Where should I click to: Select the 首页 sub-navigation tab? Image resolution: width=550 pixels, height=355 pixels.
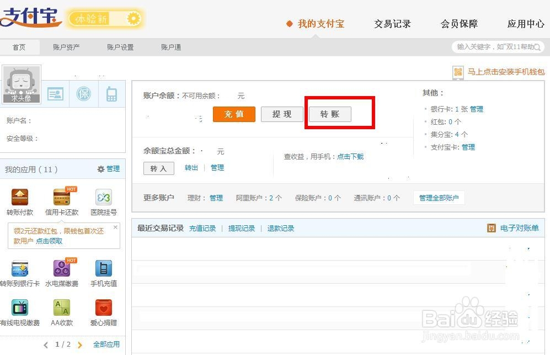[19, 47]
